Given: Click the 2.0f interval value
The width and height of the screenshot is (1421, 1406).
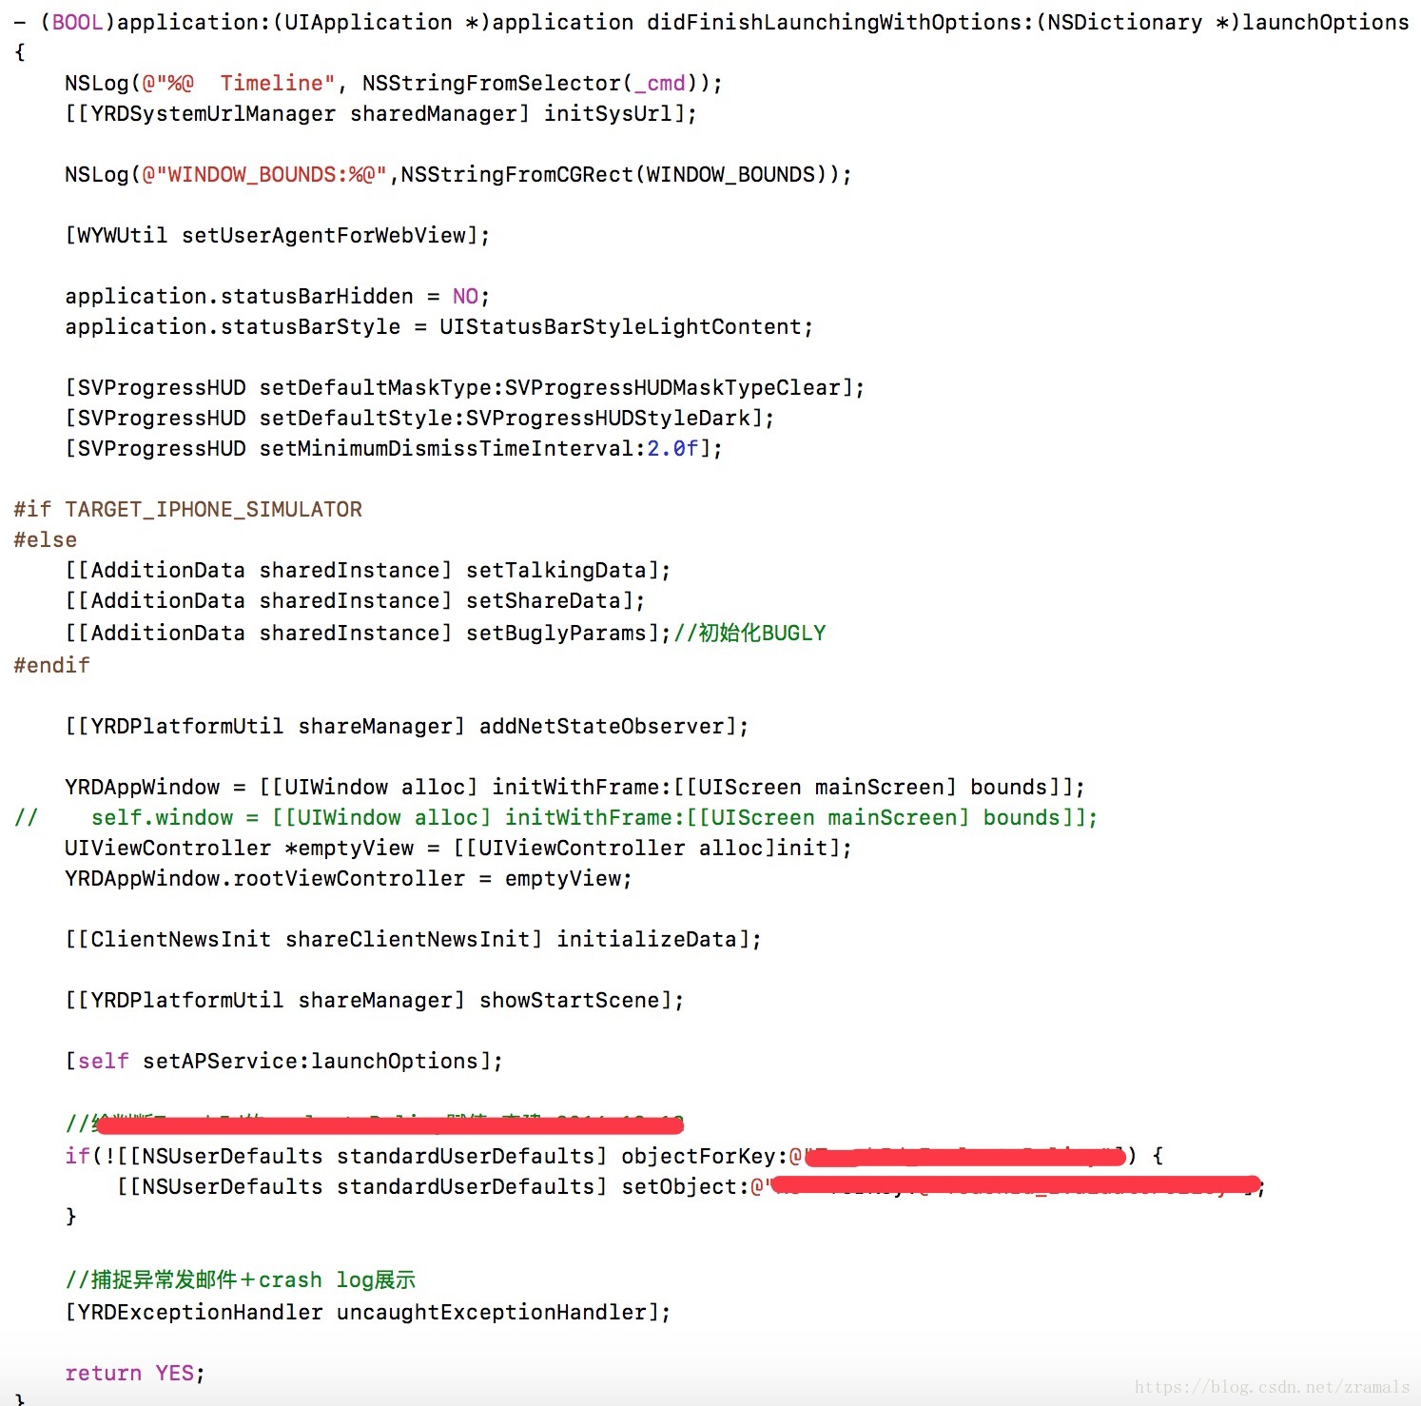Looking at the screenshot, I should pos(672,449).
